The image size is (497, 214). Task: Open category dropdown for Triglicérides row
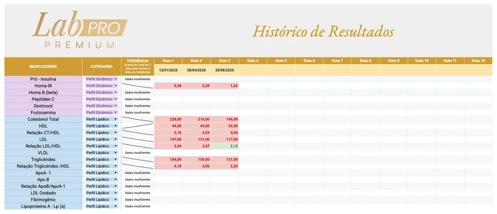tap(102, 159)
